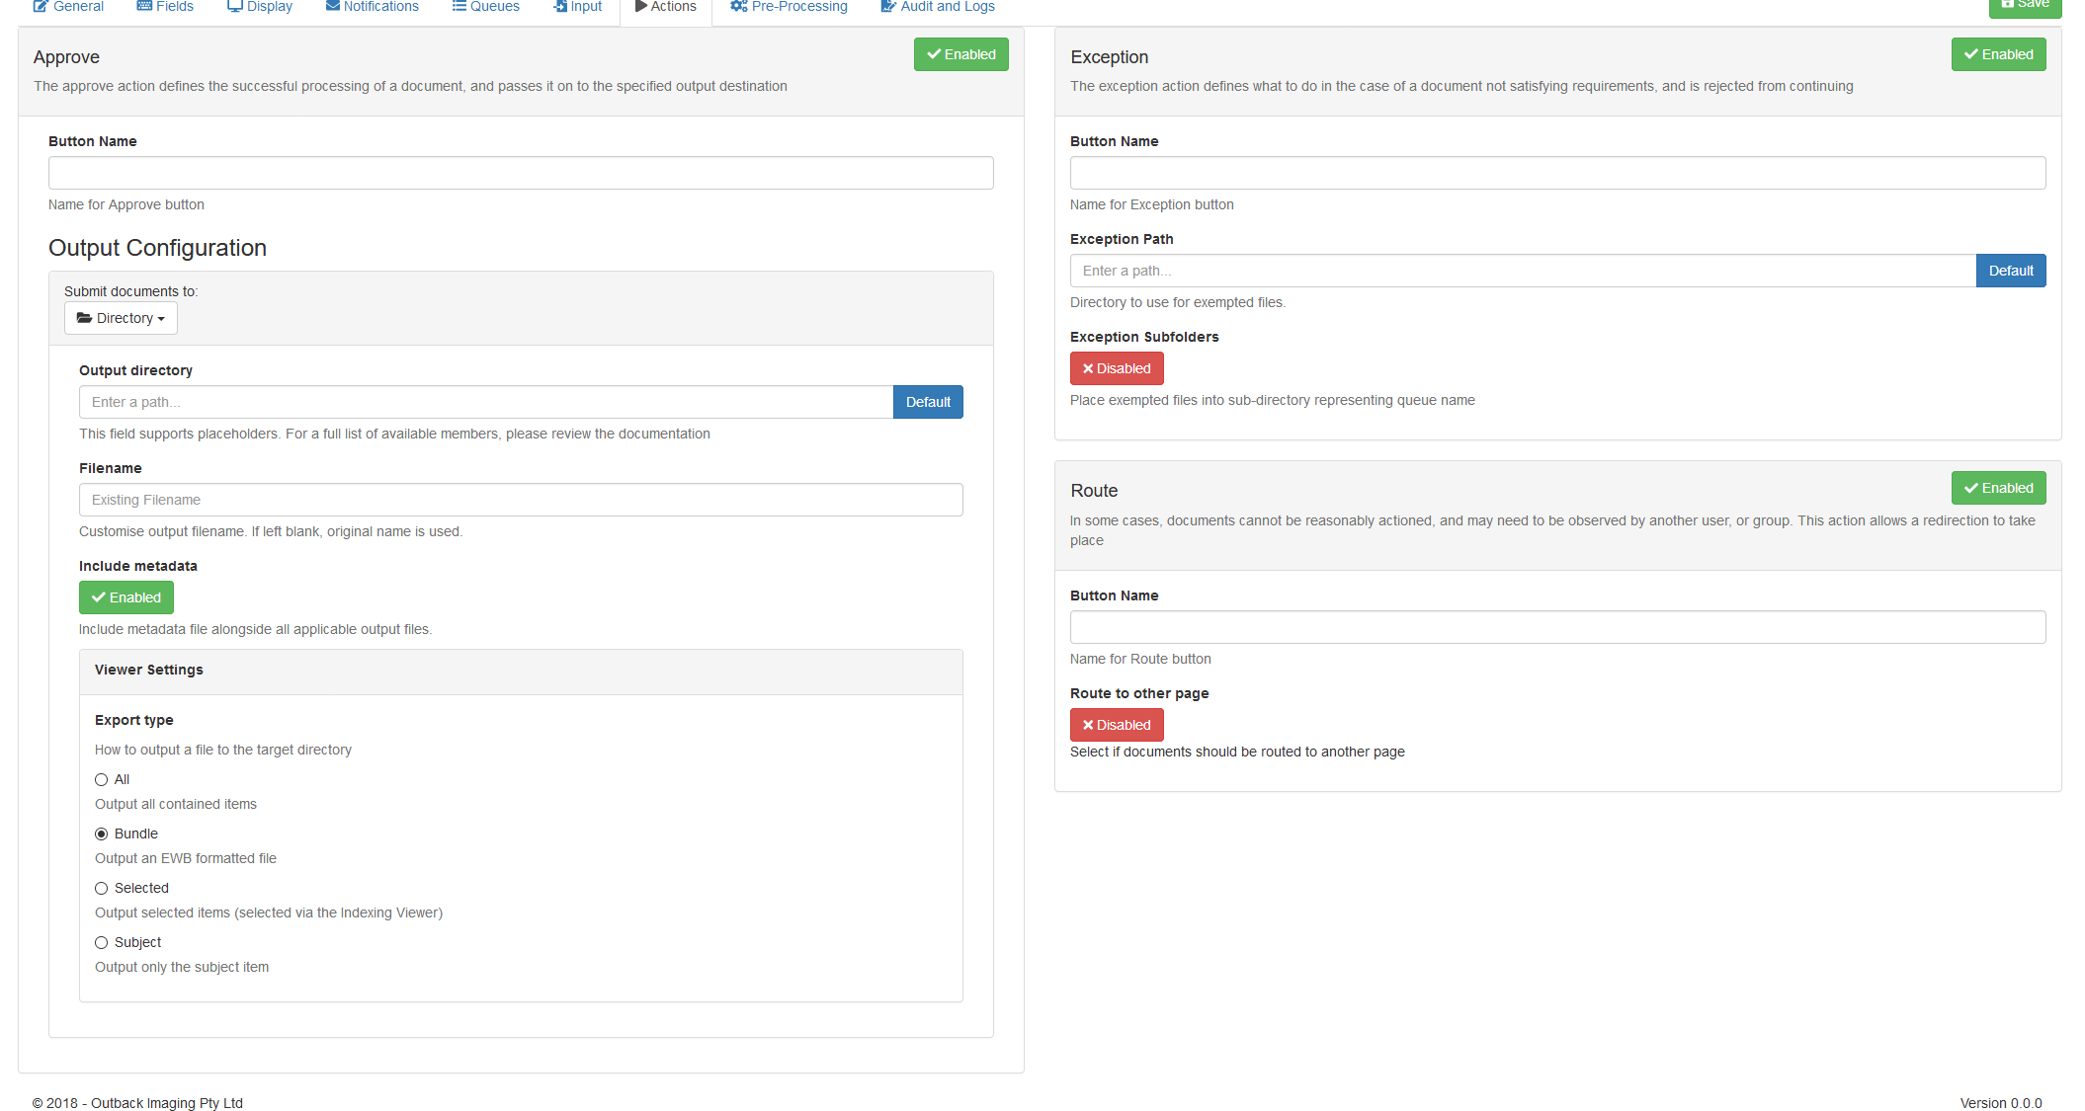Image resolution: width=2085 pixels, height=1111 pixels.
Task: Open the Pre-Processing tab
Action: [789, 7]
